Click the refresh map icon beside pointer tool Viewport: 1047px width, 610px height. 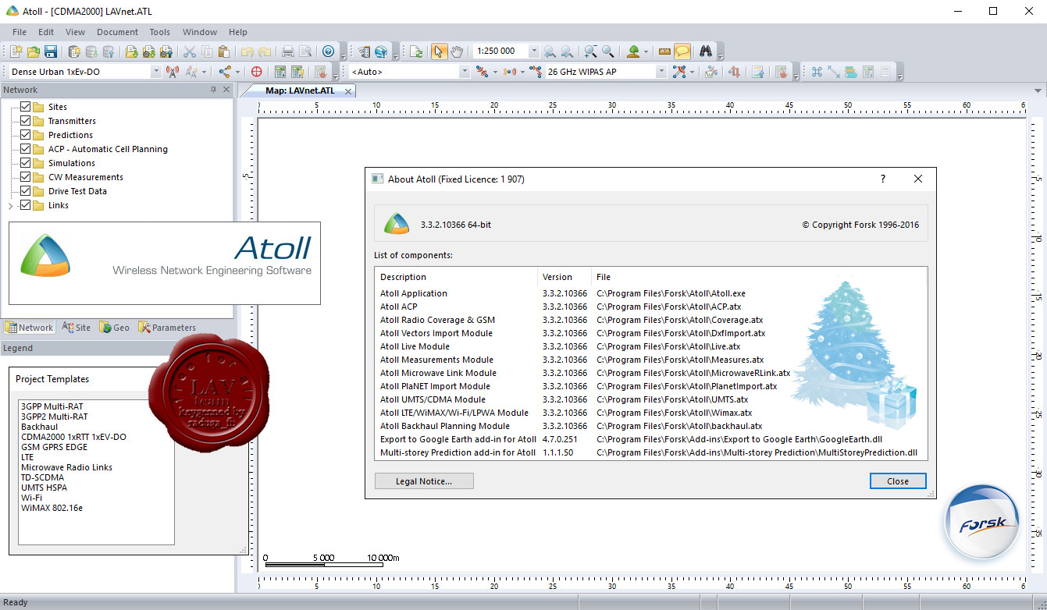tap(416, 51)
